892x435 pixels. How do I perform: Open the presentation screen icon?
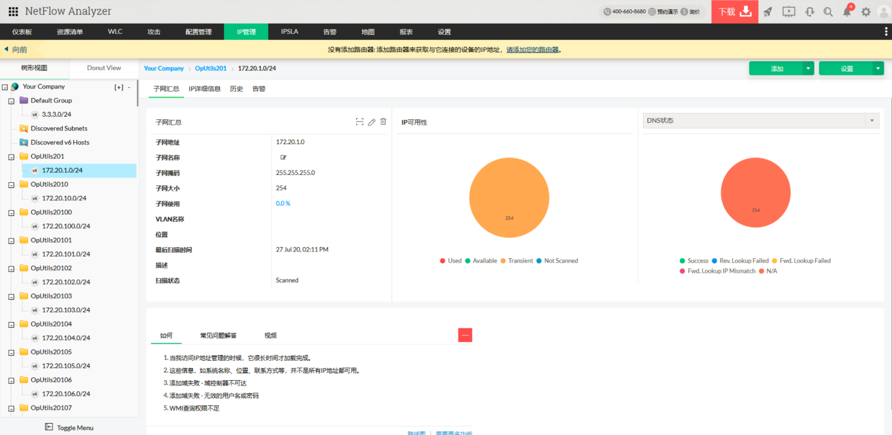[788, 11]
